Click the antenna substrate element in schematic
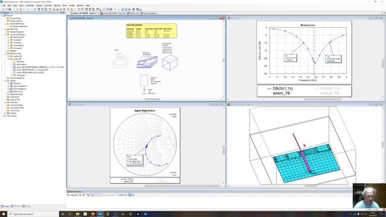The image size is (386, 217). (x=147, y=61)
